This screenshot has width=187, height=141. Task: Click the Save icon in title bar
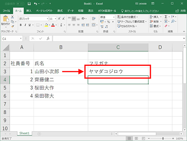[x=29, y=4]
